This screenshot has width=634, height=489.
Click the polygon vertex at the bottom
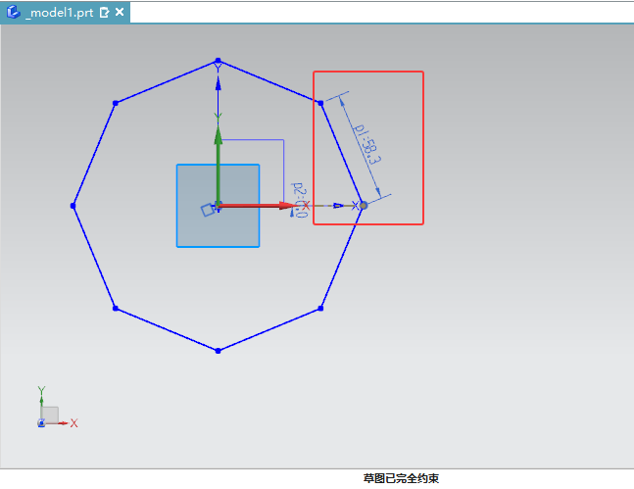point(218,351)
